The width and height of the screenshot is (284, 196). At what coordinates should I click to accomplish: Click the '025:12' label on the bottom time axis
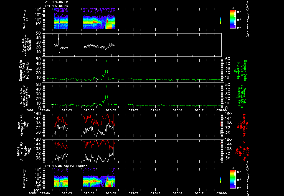[133, 193]
